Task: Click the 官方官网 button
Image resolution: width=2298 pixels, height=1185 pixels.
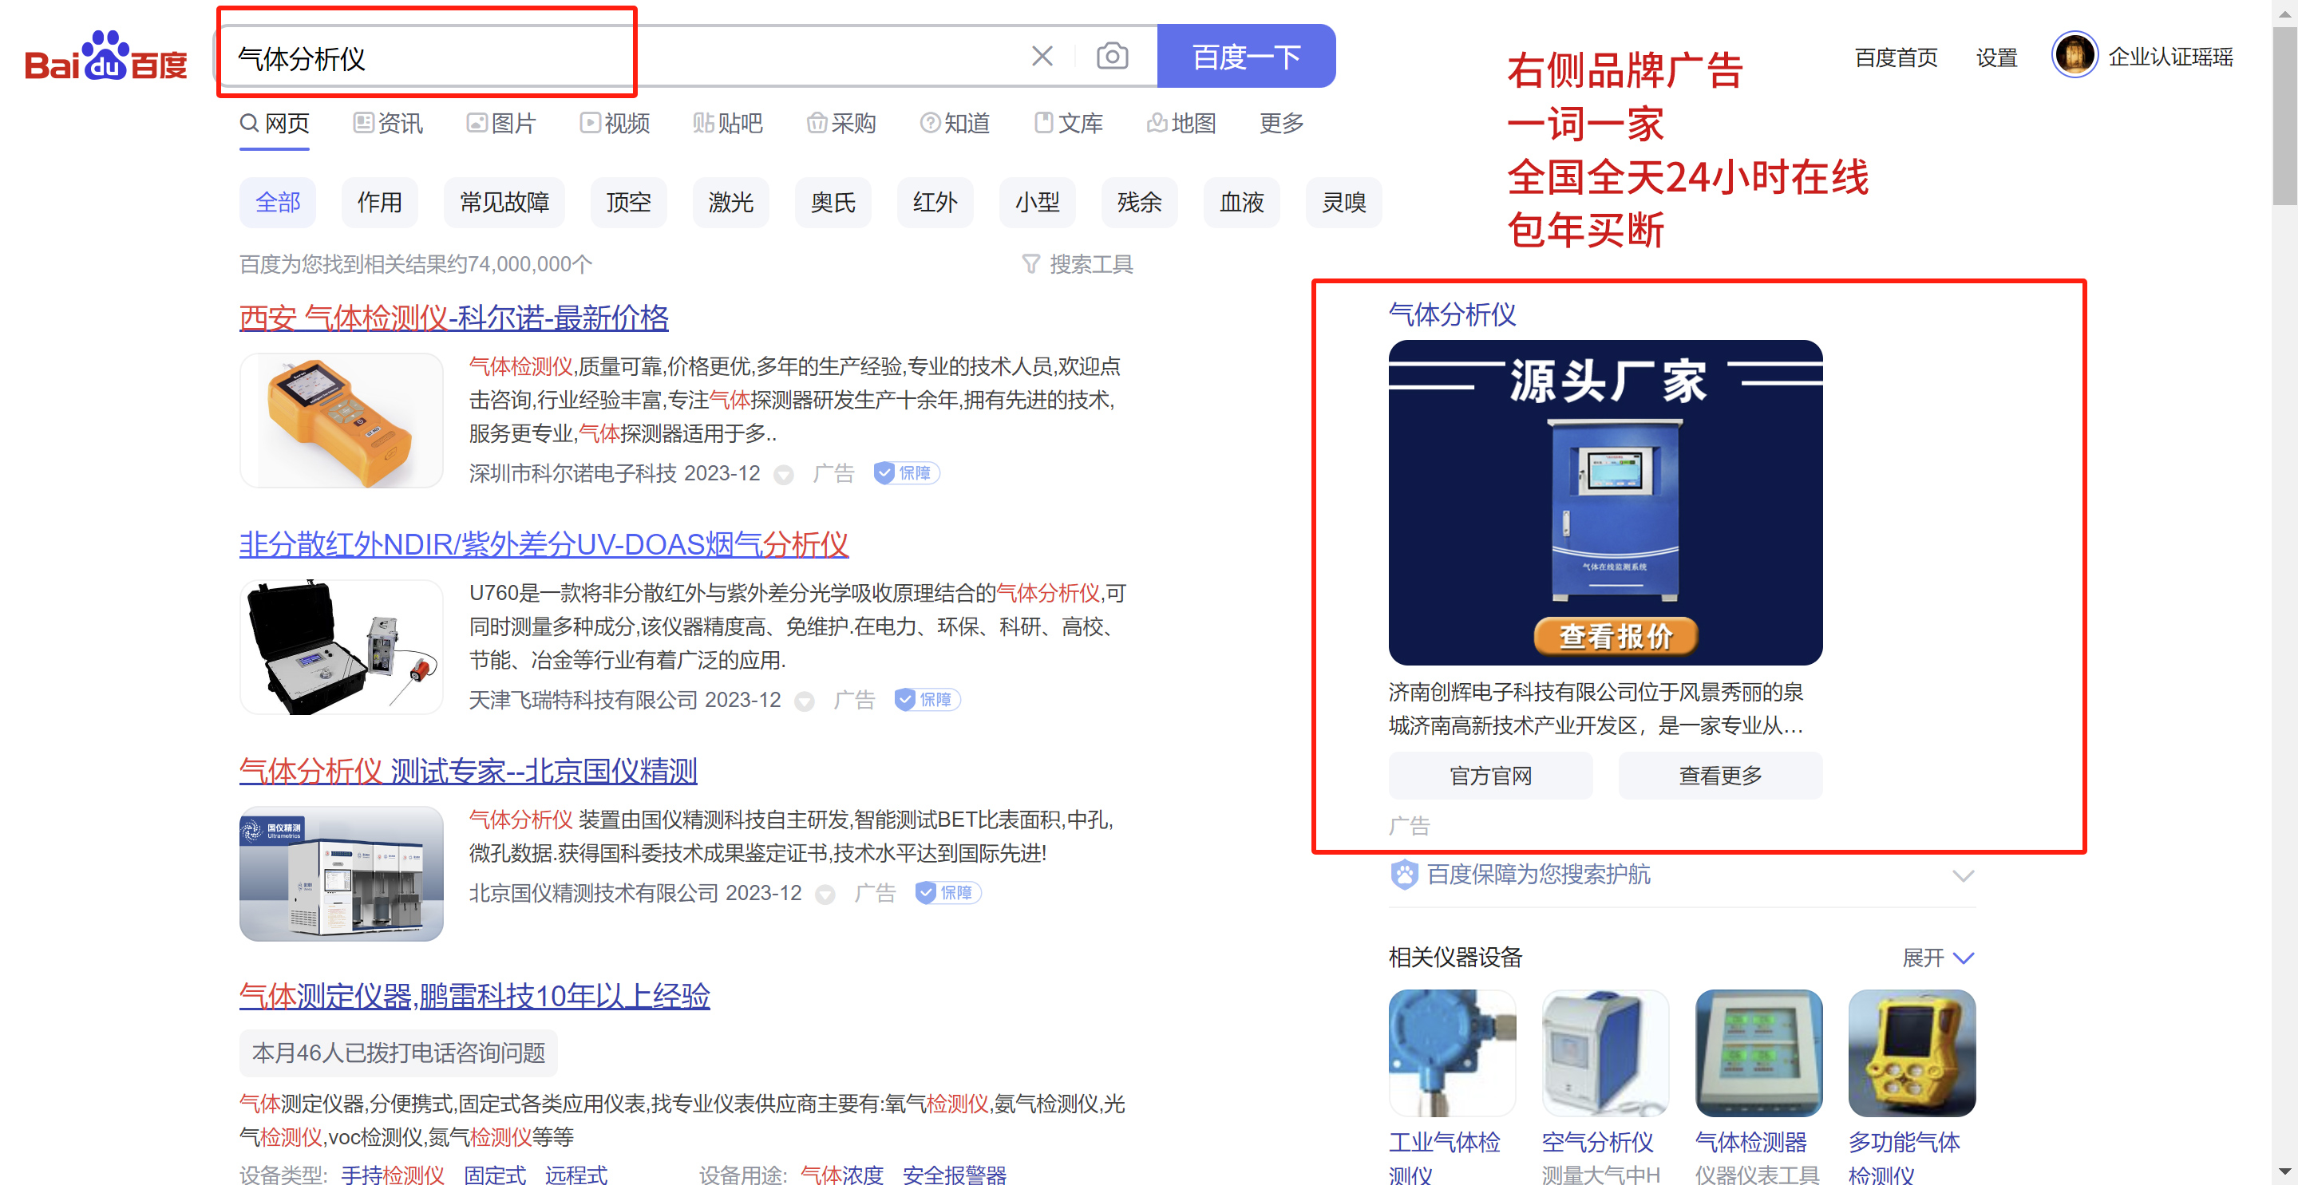Action: point(1489,776)
